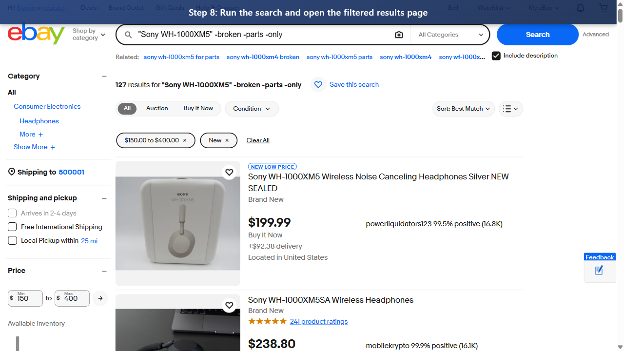Screen dimensions: 624x351
Task: Click the Feedback note icon
Action: click(599, 270)
